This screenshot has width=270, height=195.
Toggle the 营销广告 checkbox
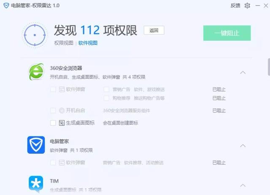(106, 89)
